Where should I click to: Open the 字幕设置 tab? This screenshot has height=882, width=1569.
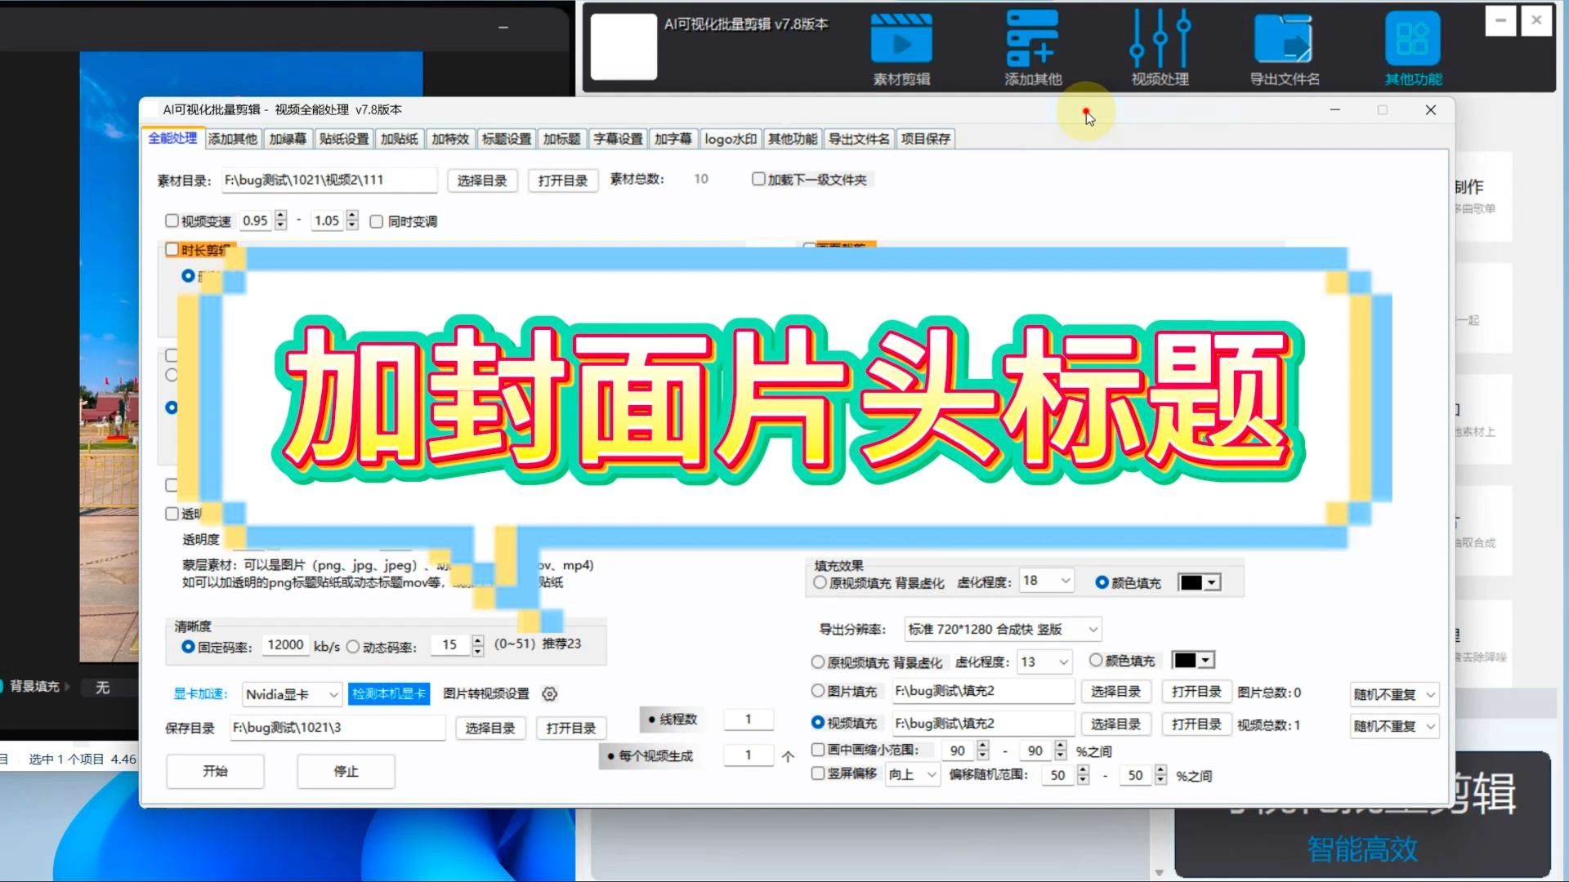[x=618, y=139]
